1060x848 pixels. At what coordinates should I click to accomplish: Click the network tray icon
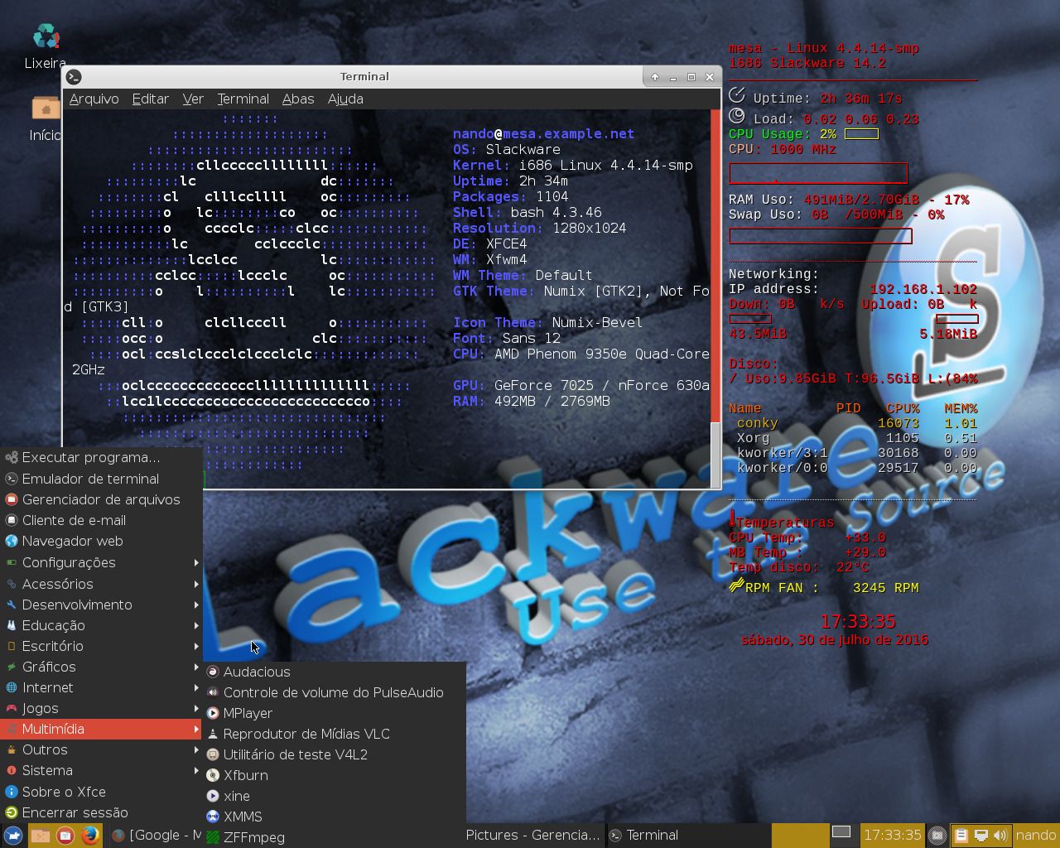click(x=981, y=836)
